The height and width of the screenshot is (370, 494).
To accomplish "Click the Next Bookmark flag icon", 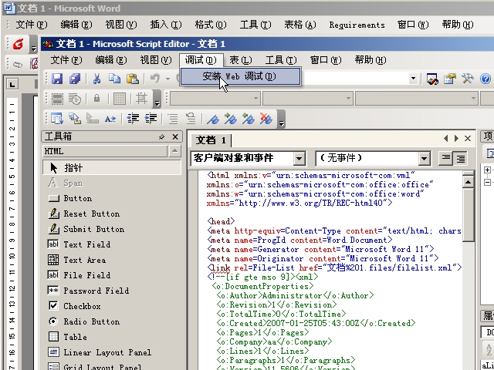I will pos(230,119).
